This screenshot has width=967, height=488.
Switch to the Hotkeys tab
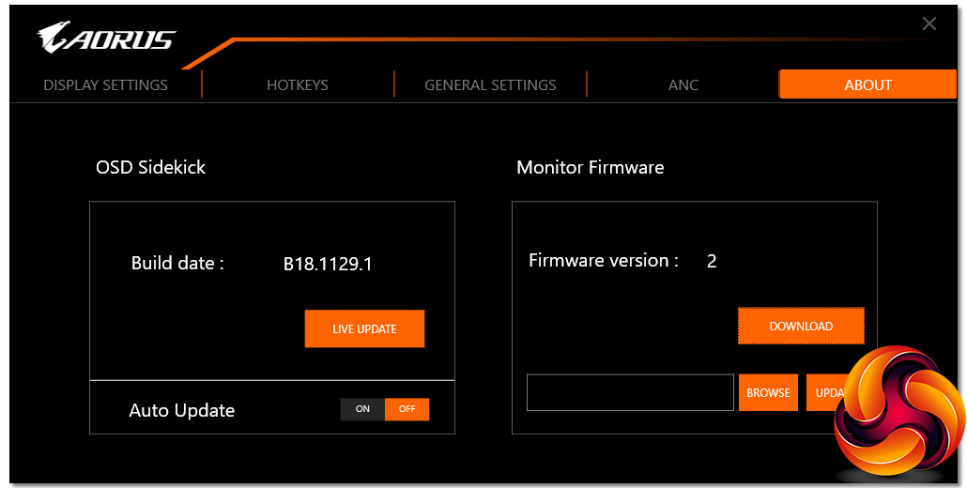tap(298, 85)
